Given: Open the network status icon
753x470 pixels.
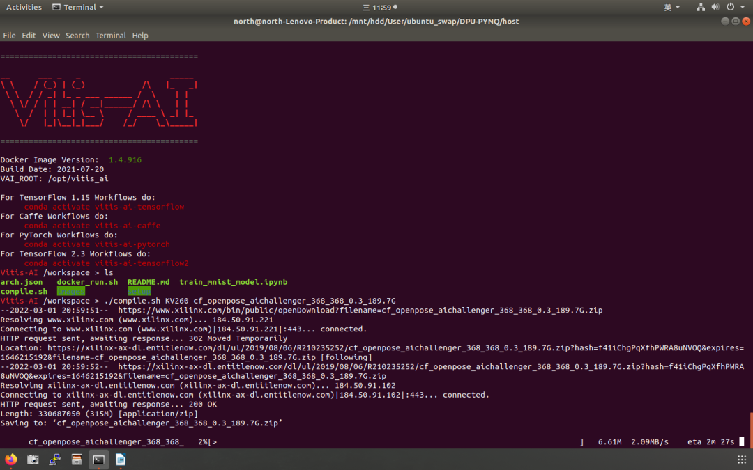Looking at the screenshot, I should pyautogui.click(x=701, y=7).
